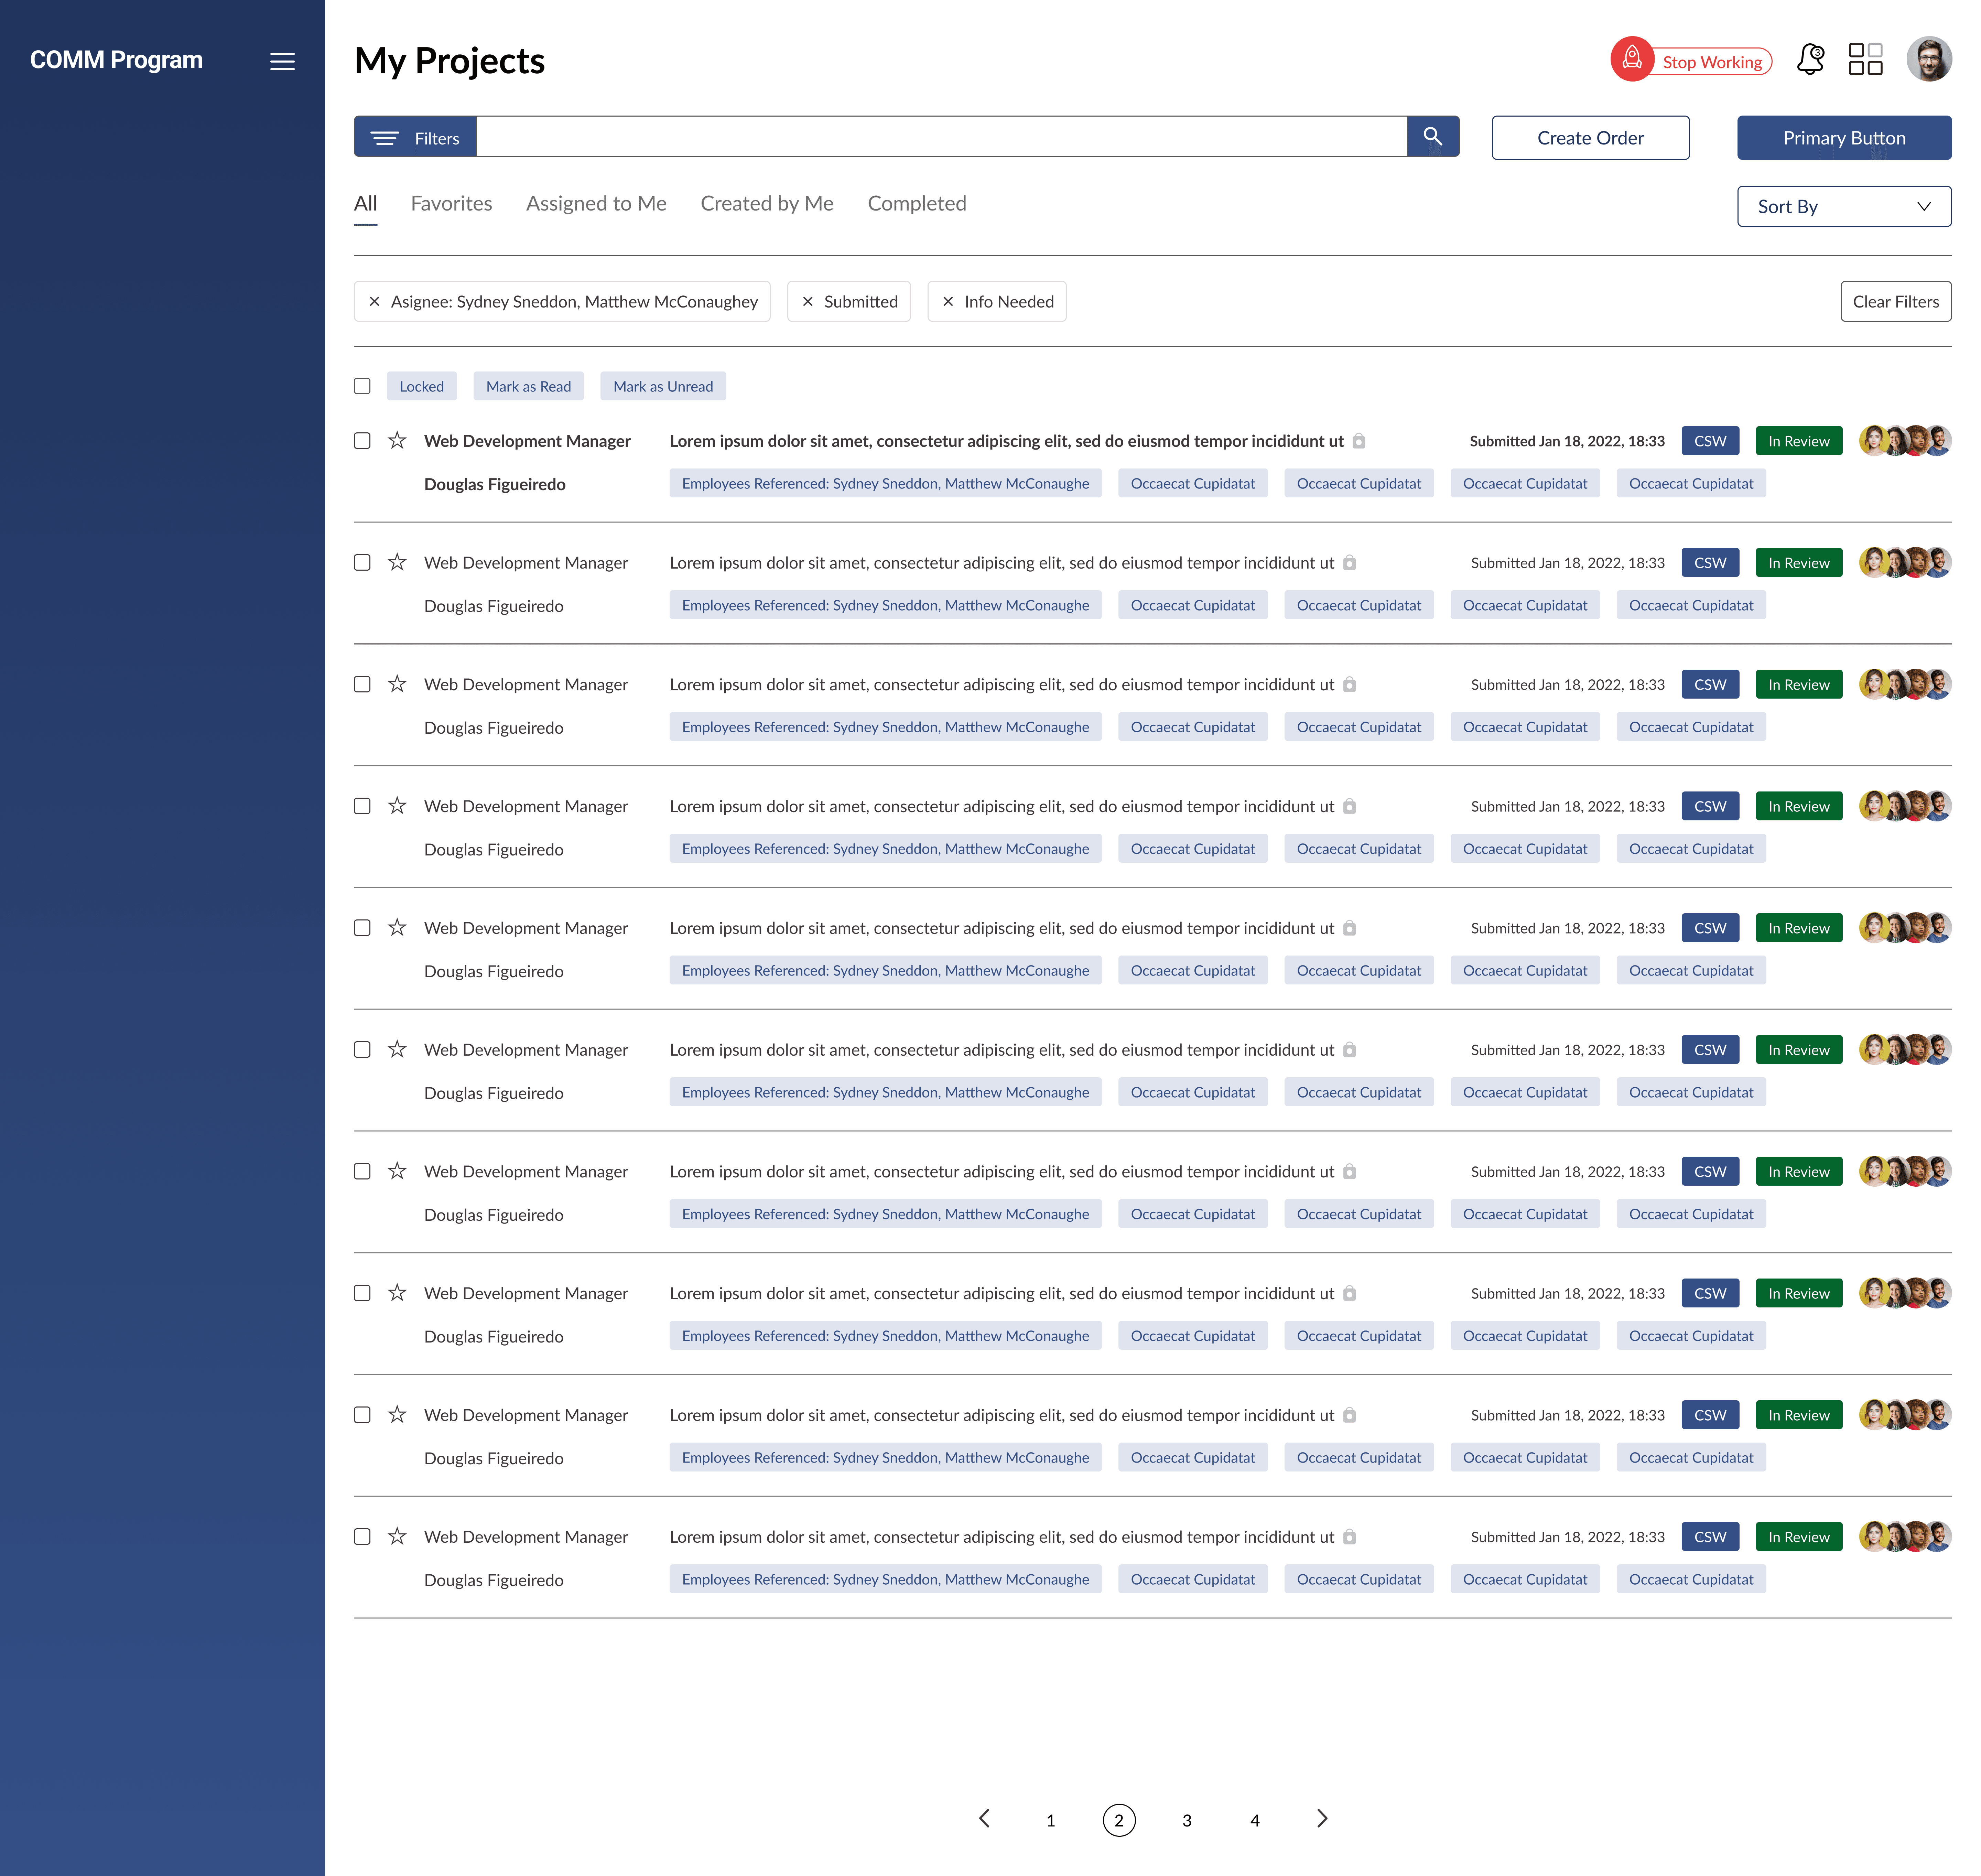Check the last project row checkbox
The image size is (1981, 1876).
click(x=362, y=1537)
